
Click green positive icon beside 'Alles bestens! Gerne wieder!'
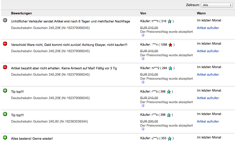[x=5, y=137]
